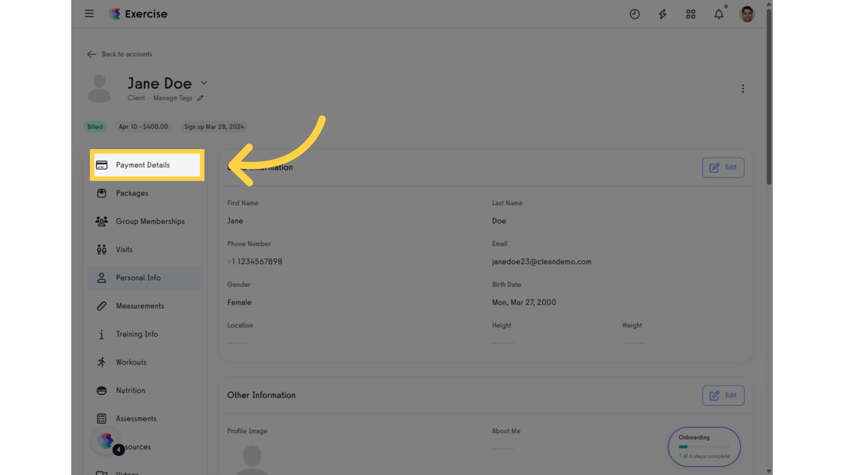
Task: Expand the Jane Doe name dropdown
Action: coord(204,82)
